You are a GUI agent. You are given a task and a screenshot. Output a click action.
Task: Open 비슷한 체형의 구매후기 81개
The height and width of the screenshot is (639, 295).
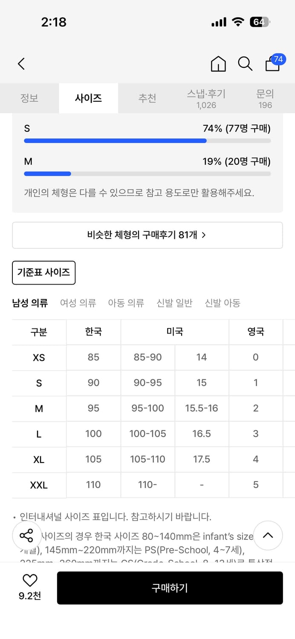point(147,235)
